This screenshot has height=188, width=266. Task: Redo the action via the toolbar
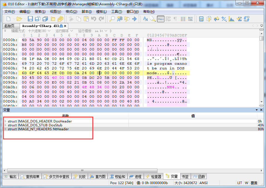coord(101,19)
